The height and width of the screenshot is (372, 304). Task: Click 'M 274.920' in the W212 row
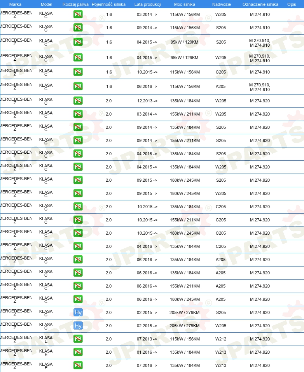pos(260,339)
